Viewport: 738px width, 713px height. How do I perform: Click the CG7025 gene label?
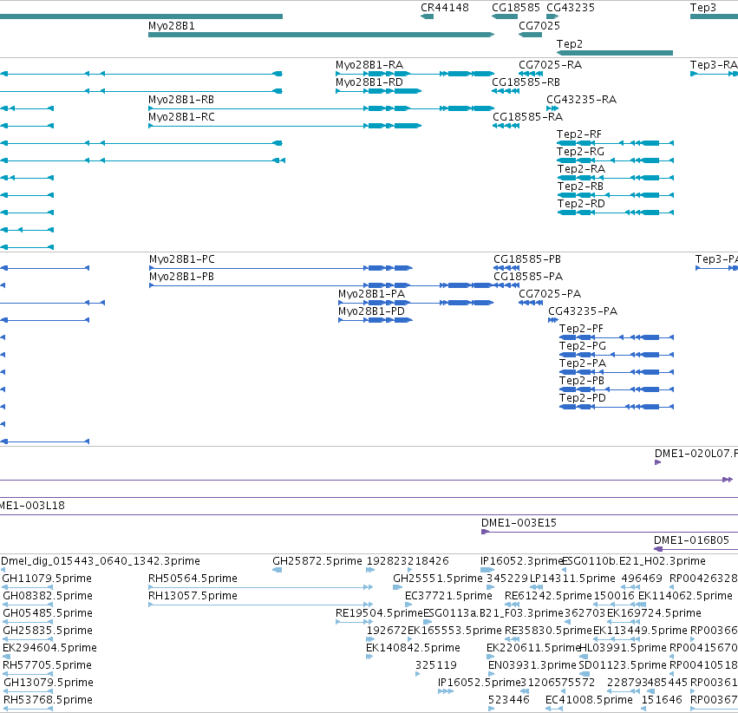point(539,25)
